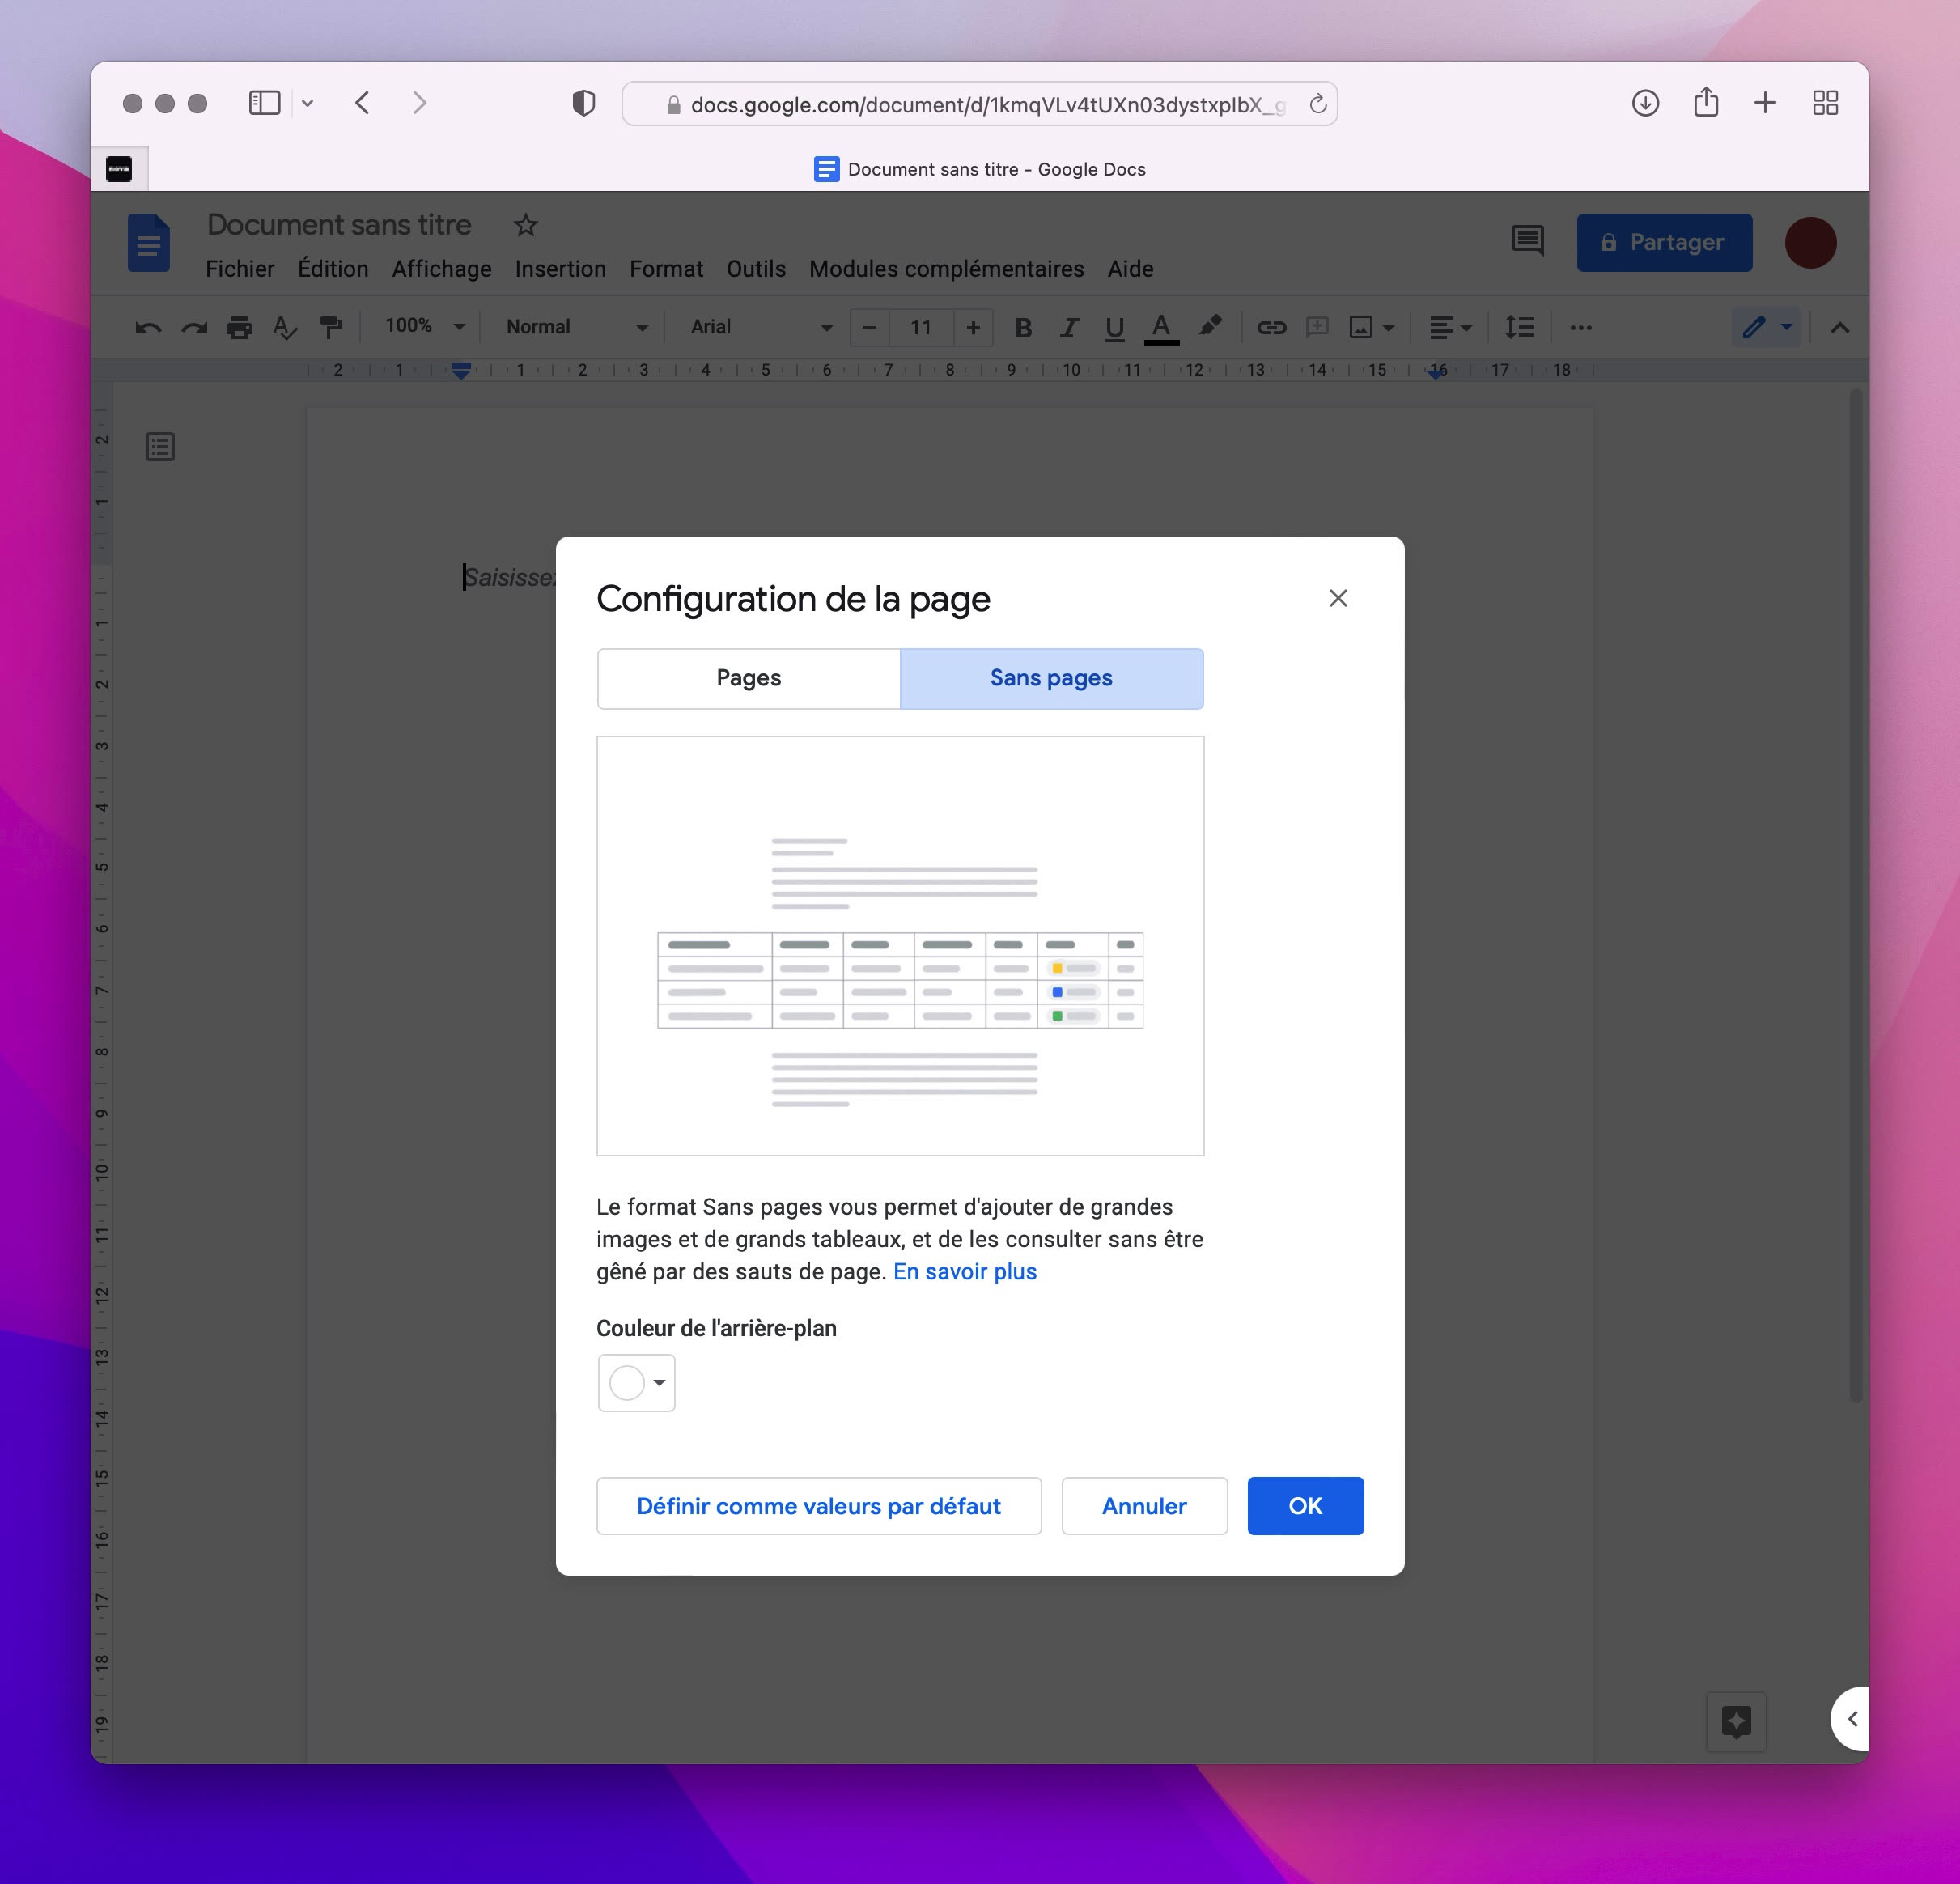This screenshot has height=1884, width=1960.
Task: Click the Undo icon in the toolbar
Action: click(x=146, y=327)
